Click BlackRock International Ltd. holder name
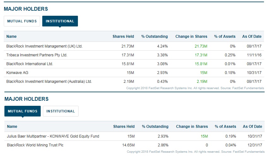Viewport: 270px width, 159px height. tap(30, 64)
